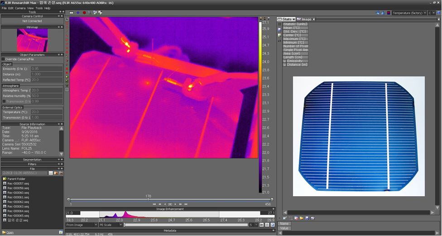
Task: Click the Open link at bottom left
Action: [x=10, y=232]
